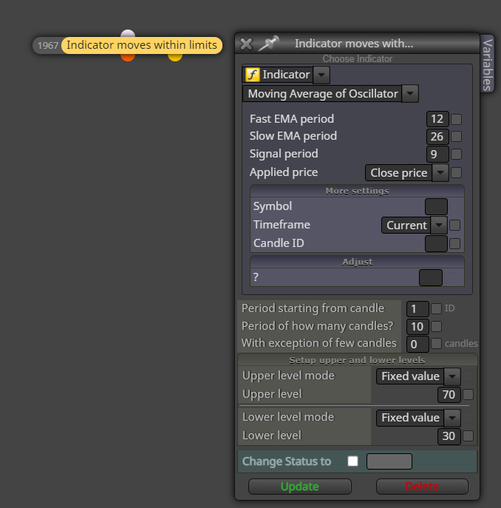Collapse the Setup upper and lower levels header
Image resolution: width=501 pixels, height=508 pixels.
(x=357, y=360)
